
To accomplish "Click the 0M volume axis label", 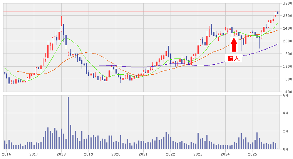I will (x=286, y=149).
